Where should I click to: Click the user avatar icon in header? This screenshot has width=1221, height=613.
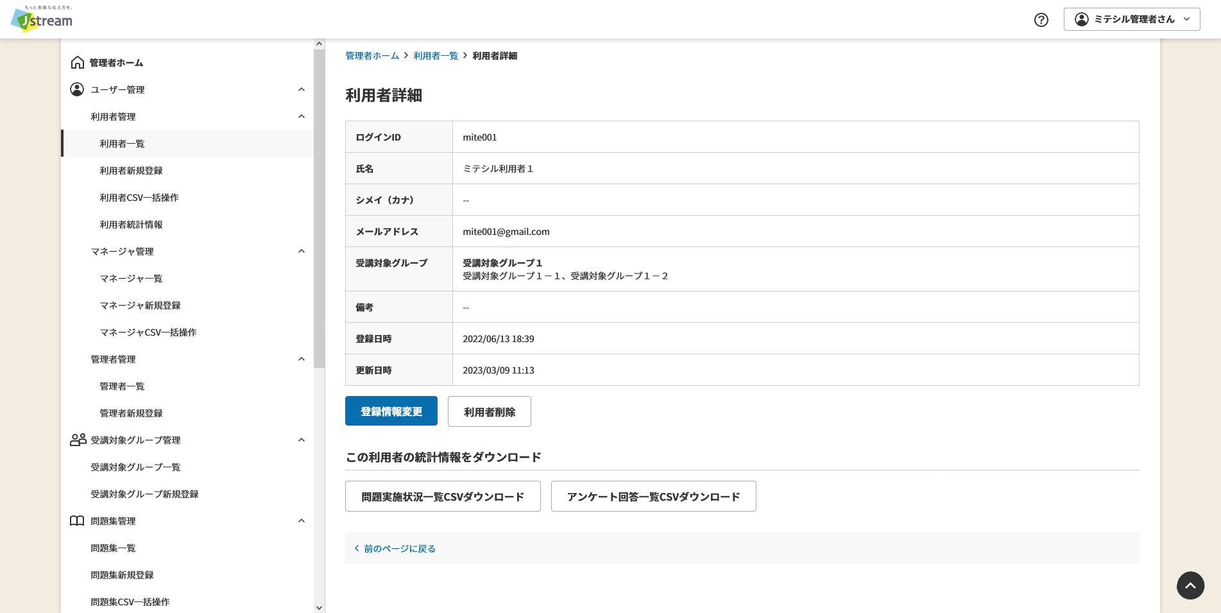click(1082, 19)
